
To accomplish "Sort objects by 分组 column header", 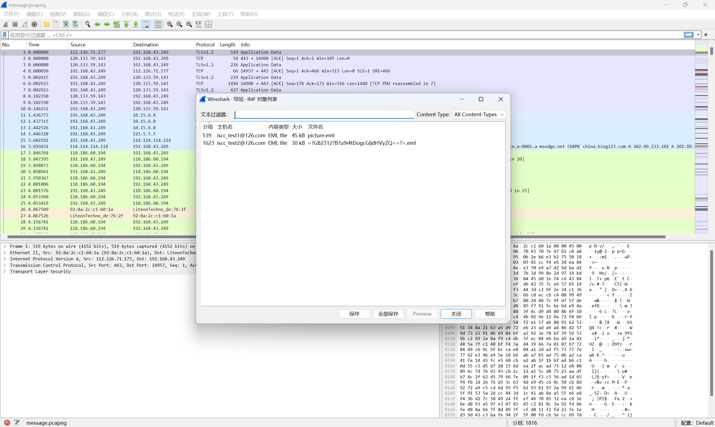I will pos(208,127).
